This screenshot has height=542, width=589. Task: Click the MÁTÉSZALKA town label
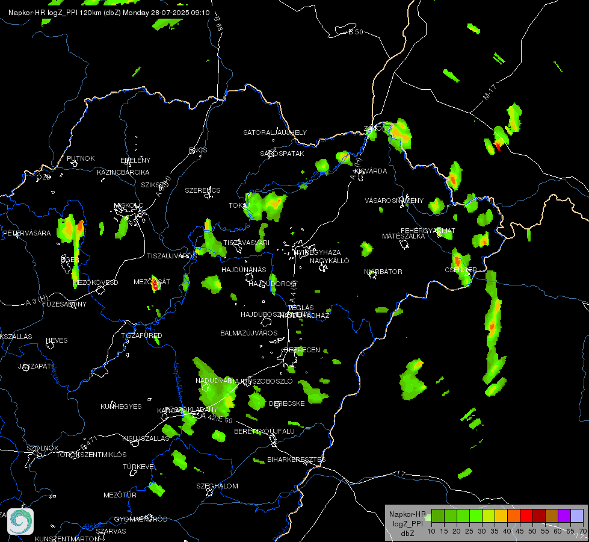click(x=404, y=236)
